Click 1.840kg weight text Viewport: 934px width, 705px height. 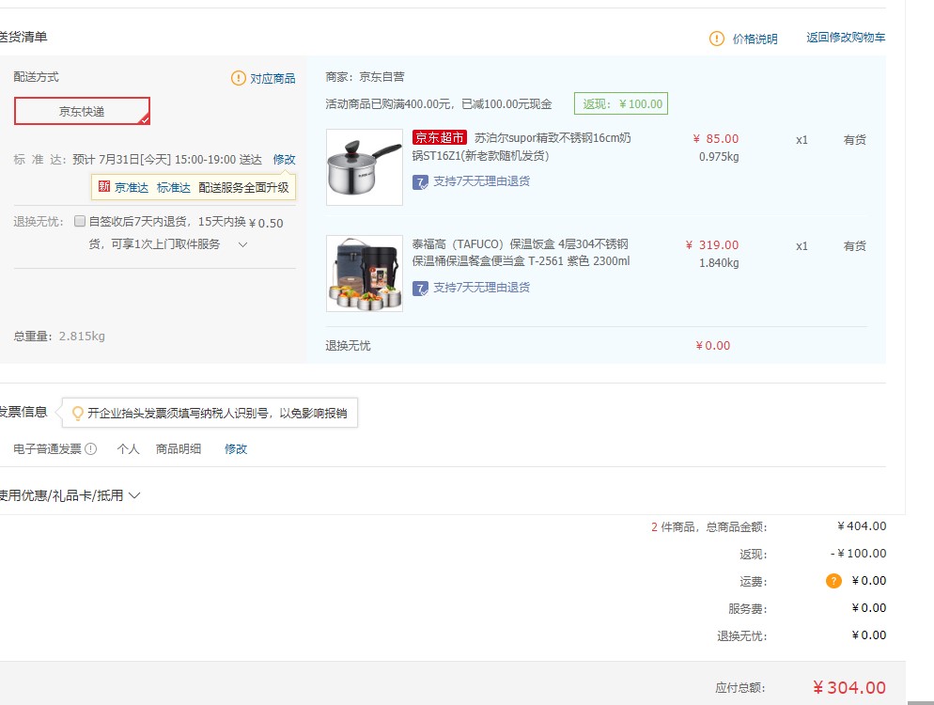(719, 263)
